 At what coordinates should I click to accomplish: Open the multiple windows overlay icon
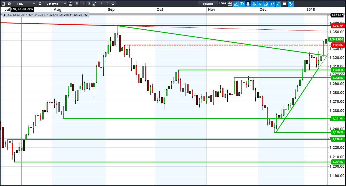266,4
